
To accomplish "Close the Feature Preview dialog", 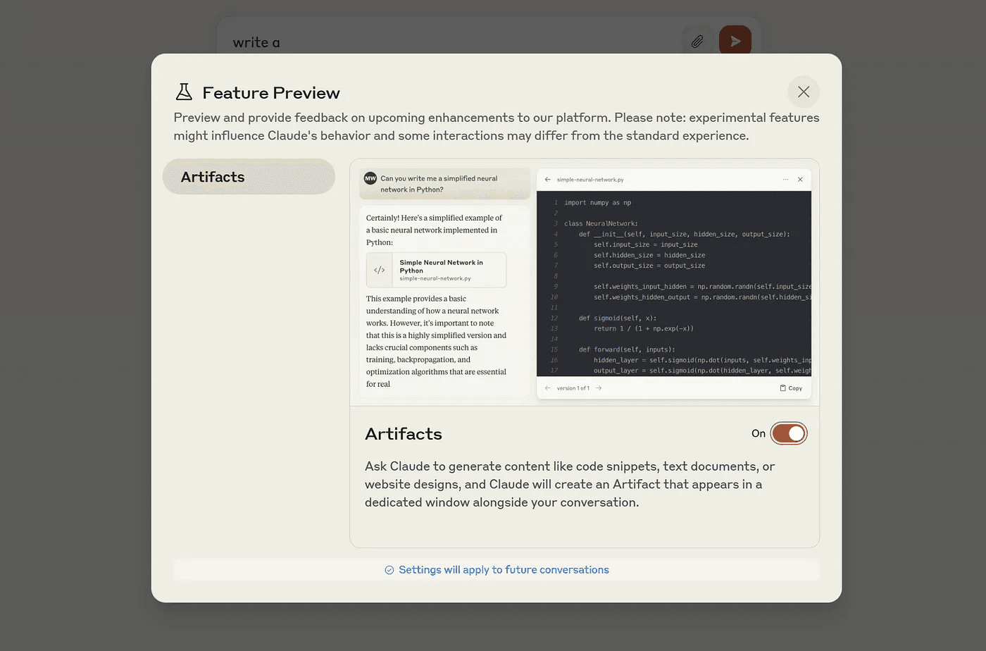I will coord(804,92).
